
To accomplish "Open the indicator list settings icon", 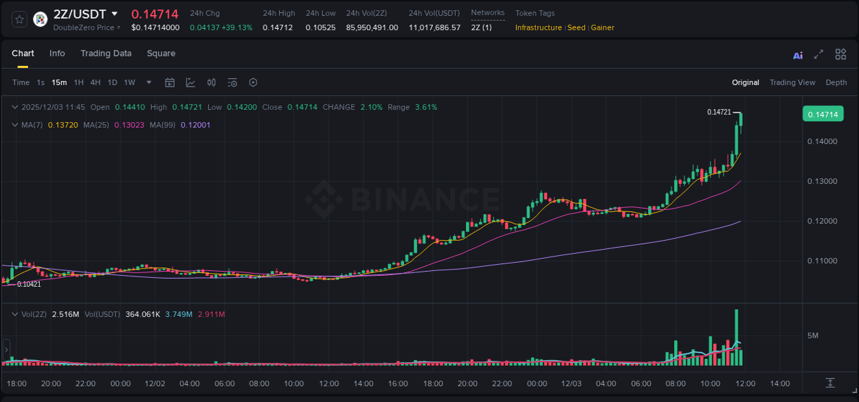I will tap(232, 82).
